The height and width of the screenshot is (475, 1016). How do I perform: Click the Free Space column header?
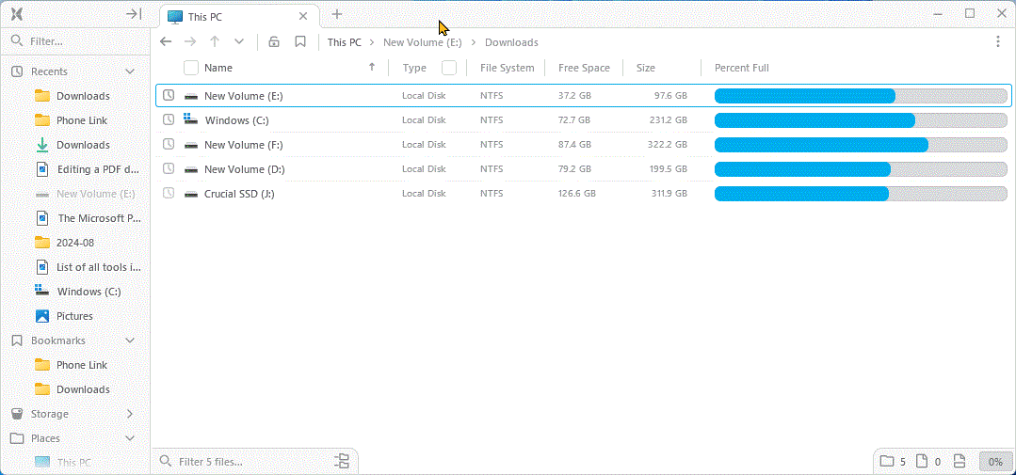584,68
